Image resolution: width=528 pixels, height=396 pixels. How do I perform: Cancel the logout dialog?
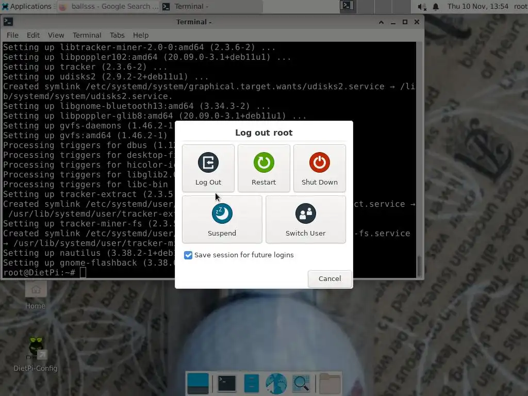tap(329, 278)
